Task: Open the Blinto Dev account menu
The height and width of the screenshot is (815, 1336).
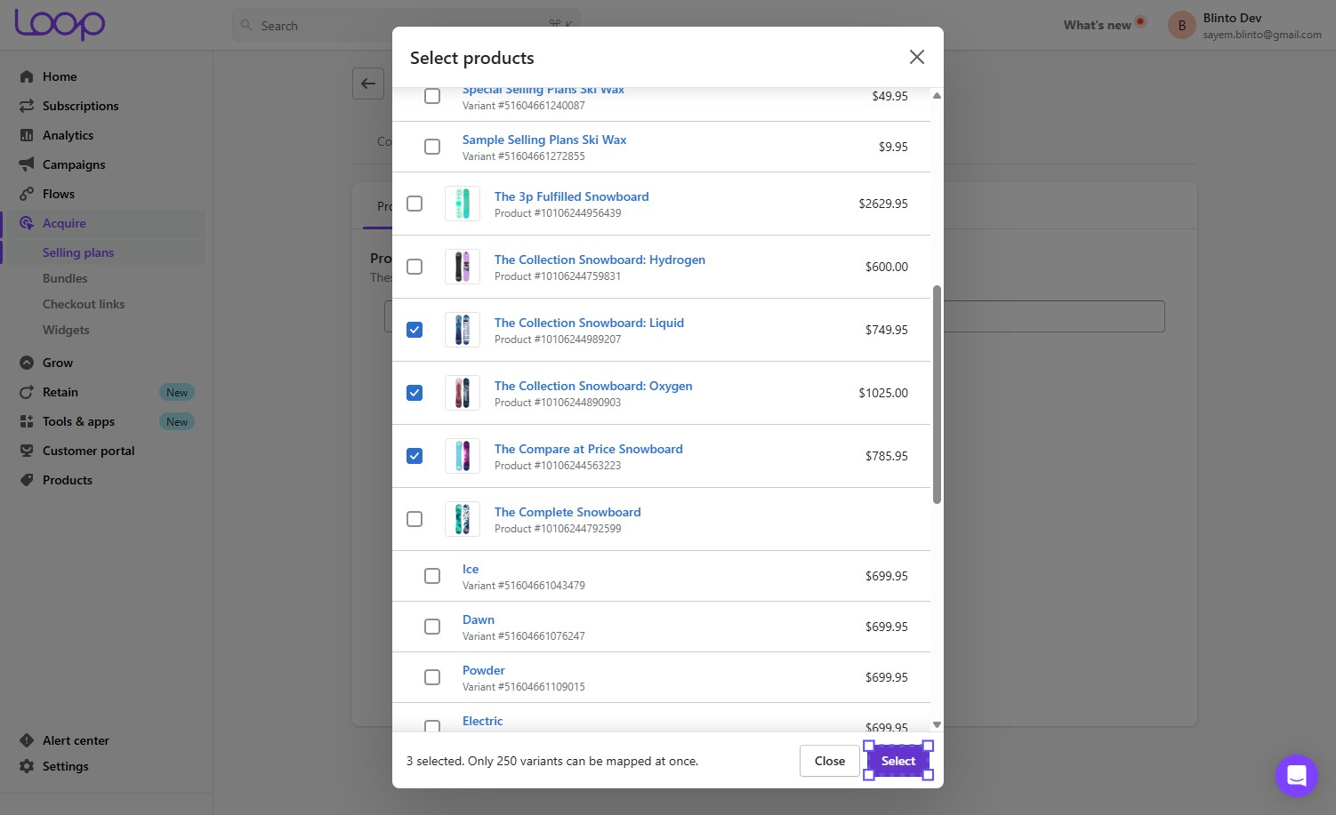Action: click(1244, 26)
